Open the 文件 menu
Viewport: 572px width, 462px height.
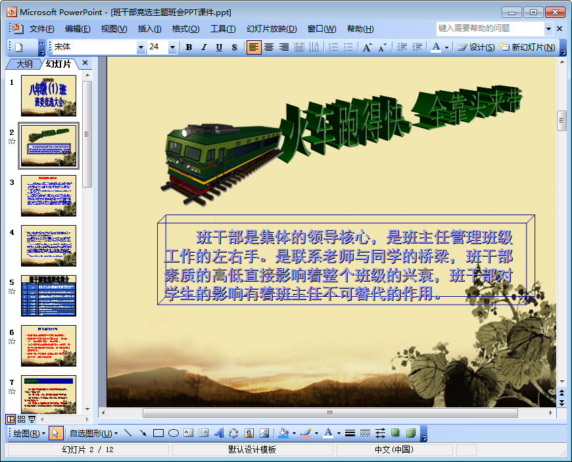(41, 29)
